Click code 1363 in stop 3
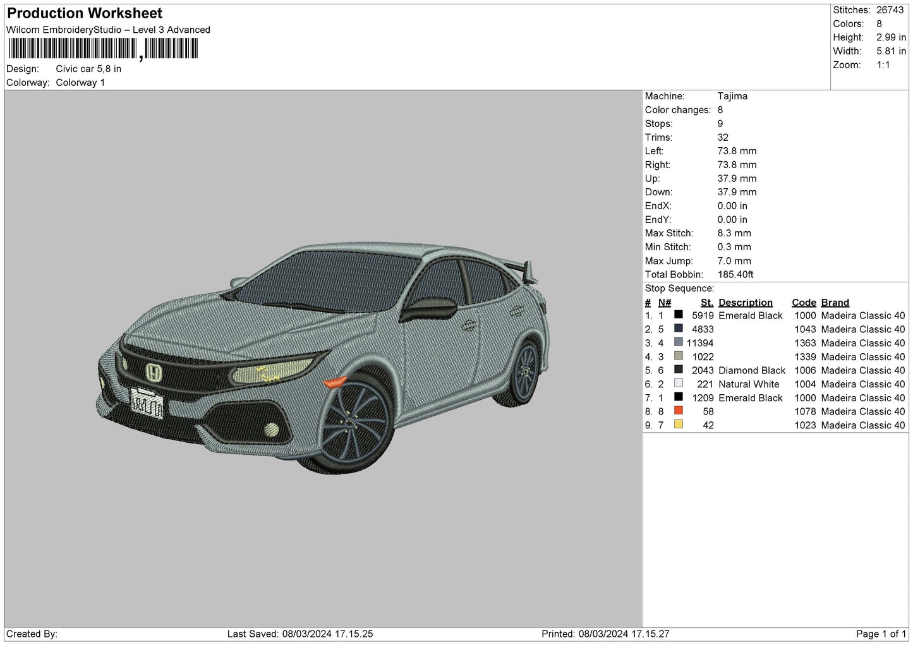913x645 pixels. [x=805, y=343]
